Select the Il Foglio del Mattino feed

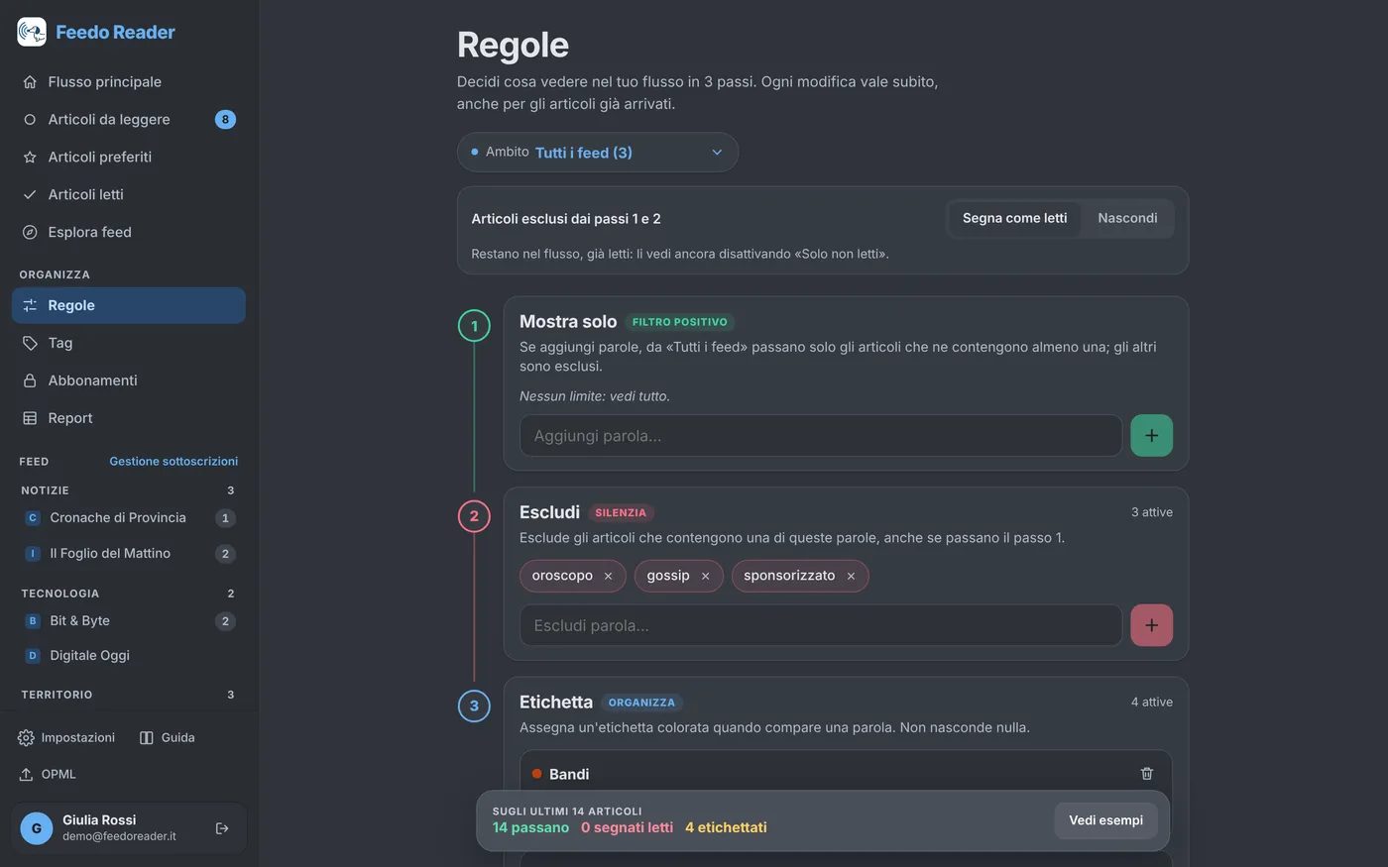[129, 553]
